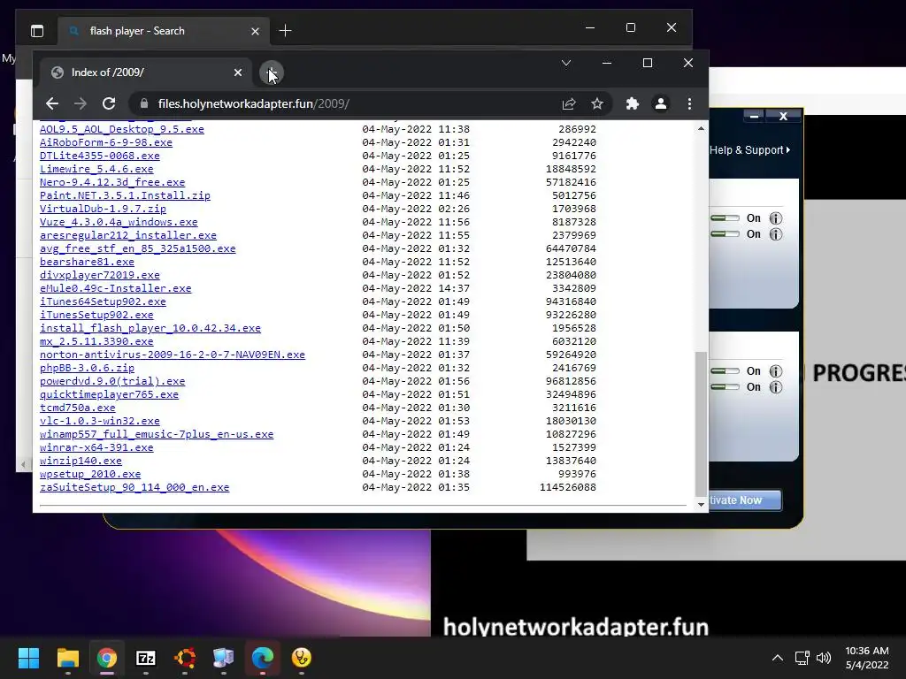This screenshot has width=906, height=679.
Task: Download iTunes64Setup902.exe
Action: click(103, 302)
